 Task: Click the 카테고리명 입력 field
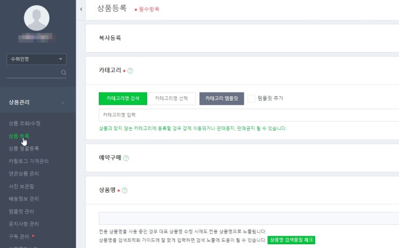[x=247, y=115]
